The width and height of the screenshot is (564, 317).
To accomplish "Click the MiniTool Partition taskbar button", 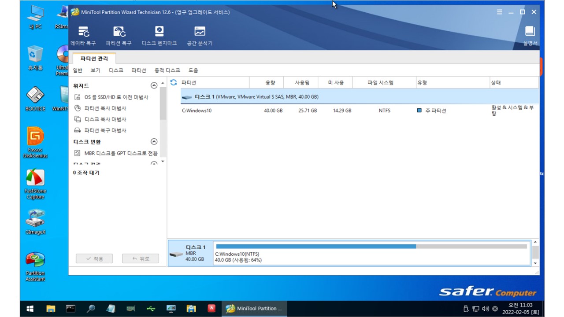I will [x=254, y=308].
